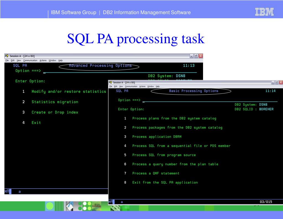This screenshot has height=219, width=283.
Task: Select 'Modify and/or restore statistics' option
Action: pyautogui.click(x=69, y=92)
